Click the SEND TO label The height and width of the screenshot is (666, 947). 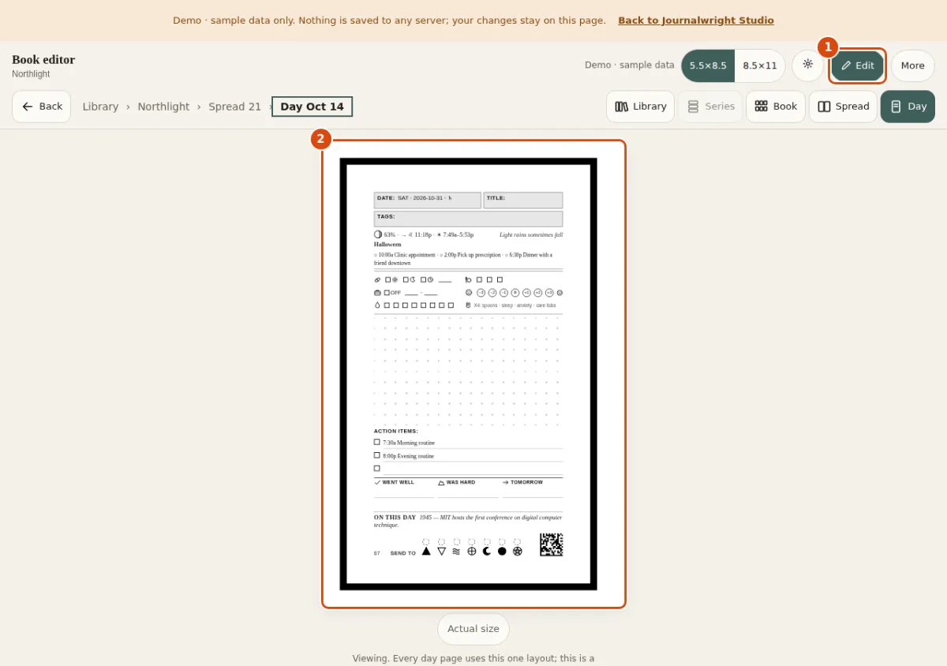point(402,553)
